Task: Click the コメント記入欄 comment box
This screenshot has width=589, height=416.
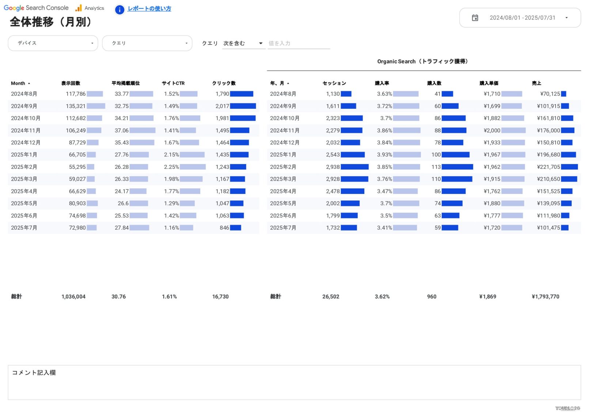Action: (x=294, y=382)
